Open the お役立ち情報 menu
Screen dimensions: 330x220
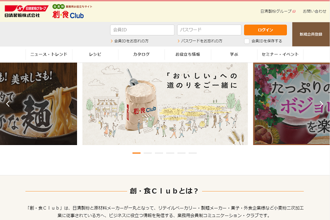[187, 54]
